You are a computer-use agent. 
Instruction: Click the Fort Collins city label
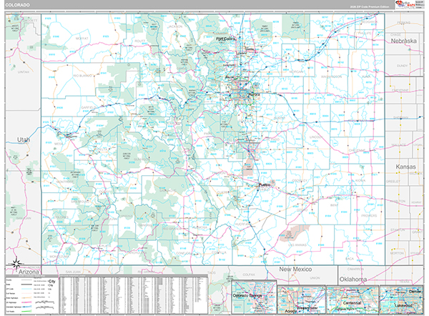click(226, 39)
